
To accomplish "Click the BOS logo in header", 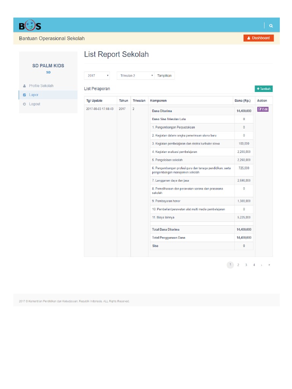I will 30,25.
